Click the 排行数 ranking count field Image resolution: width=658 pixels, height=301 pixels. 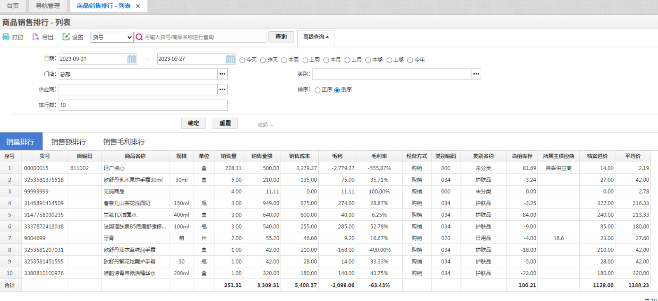[143, 105]
